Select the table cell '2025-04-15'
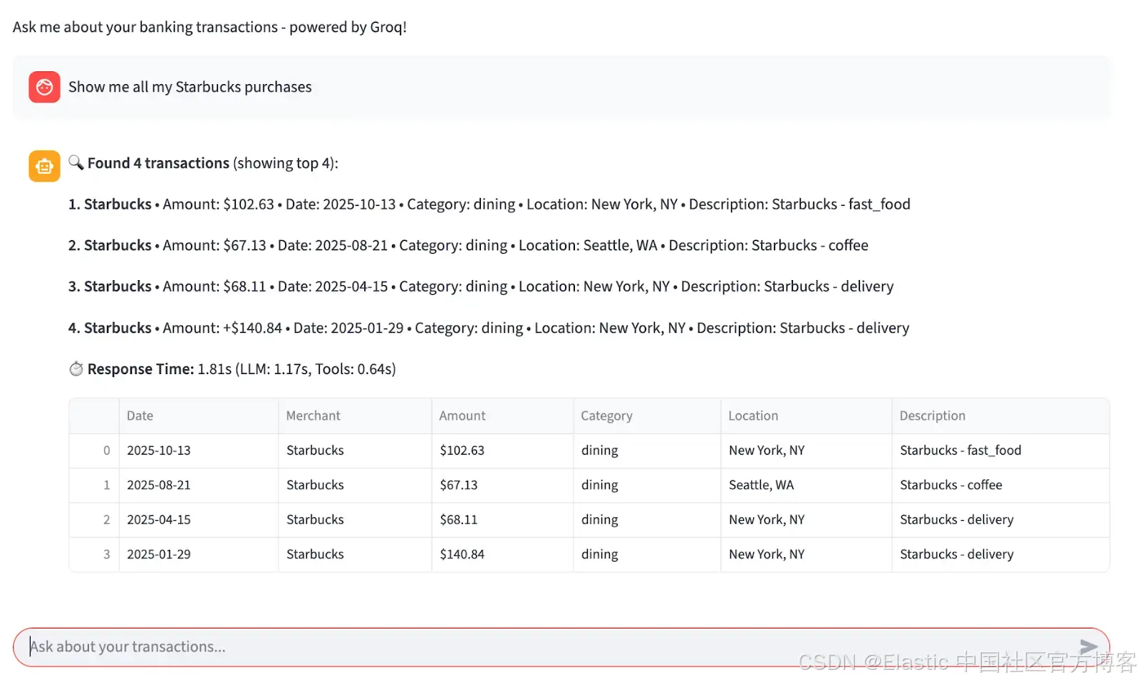 [x=198, y=520]
